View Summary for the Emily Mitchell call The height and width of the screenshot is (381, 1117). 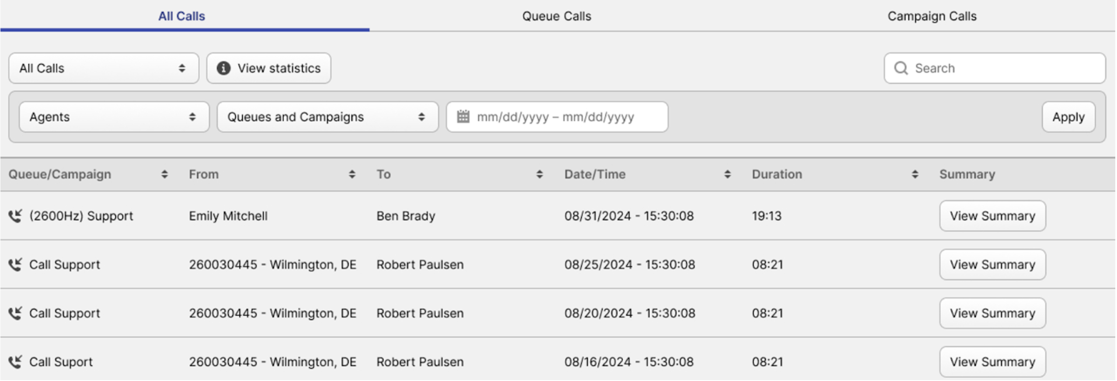992,216
